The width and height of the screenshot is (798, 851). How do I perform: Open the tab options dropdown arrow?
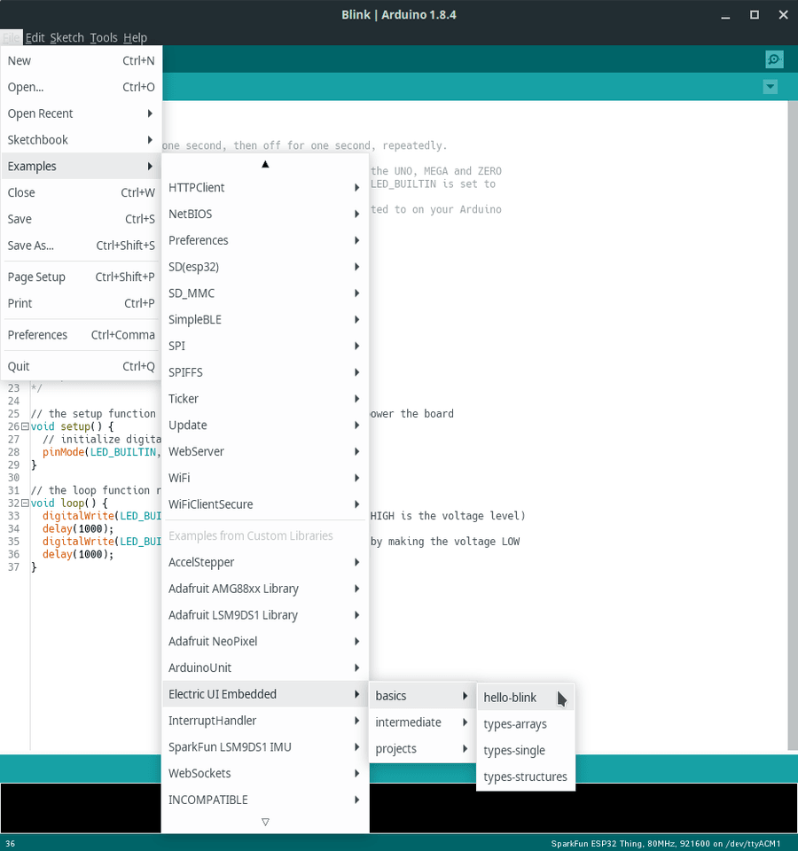770,86
